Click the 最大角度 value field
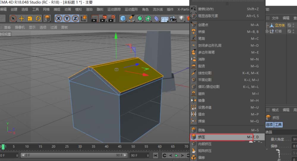 click(x=295, y=139)
